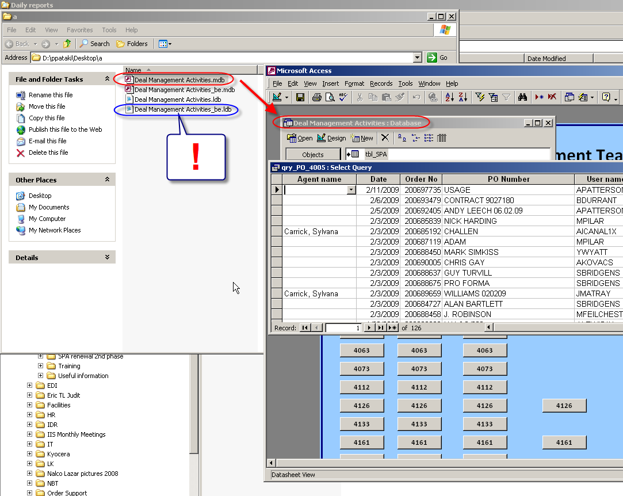The width and height of the screenshot is (623, 496).
Task: Click the Up folder icon in Explorer
Action: [67, 44]
